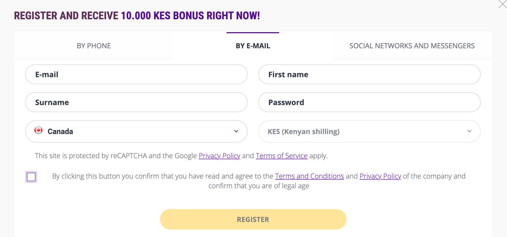Focus the E-mail input field
The width and height of the screenshot is (507, 237).
tap(136, 74)
